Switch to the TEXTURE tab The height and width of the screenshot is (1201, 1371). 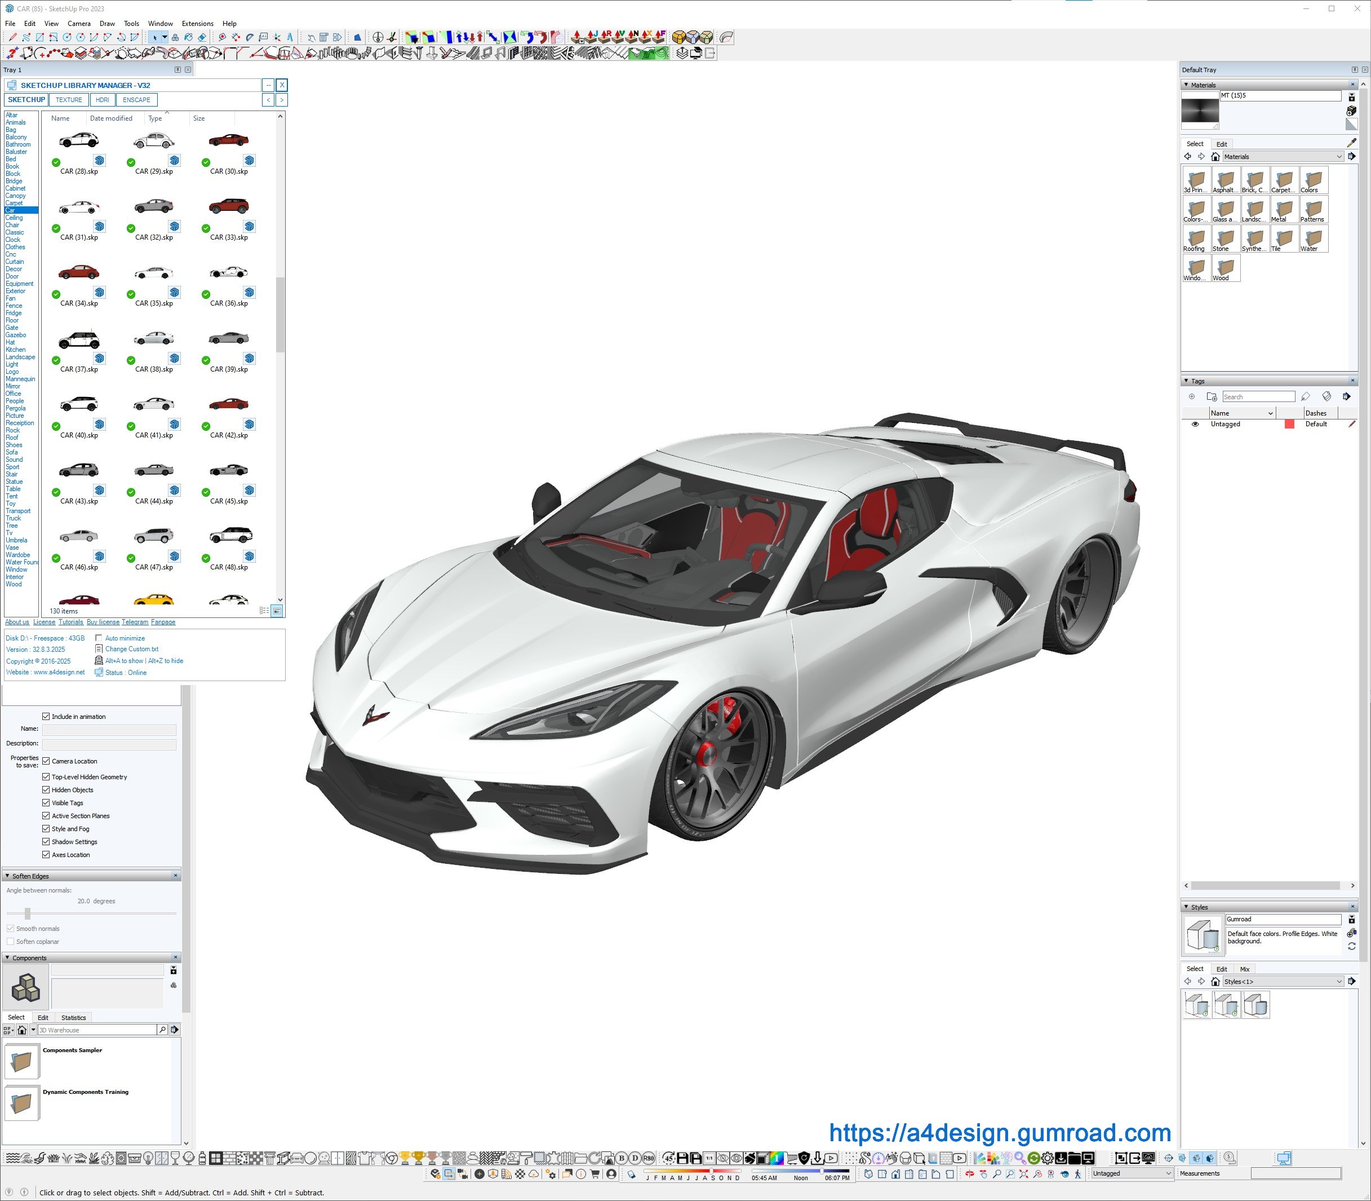point(68,100)
